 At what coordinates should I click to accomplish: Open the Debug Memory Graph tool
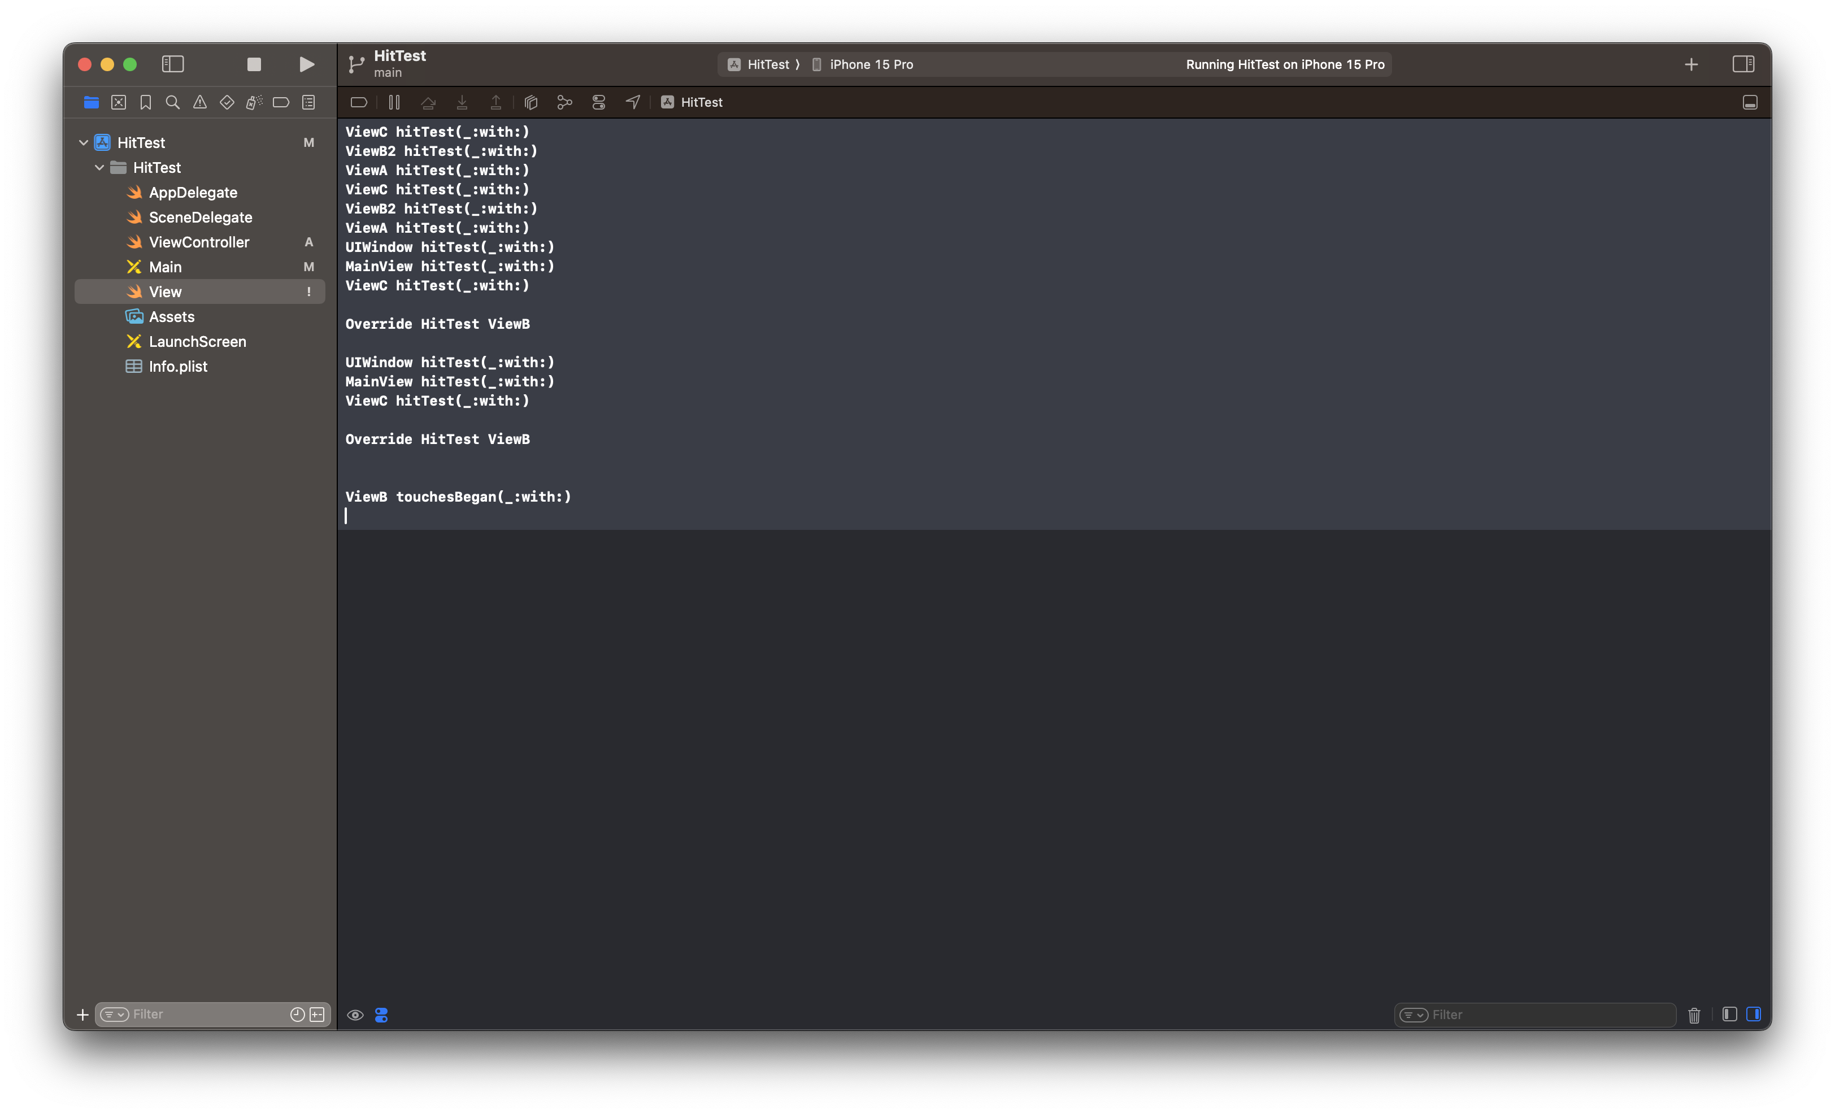[x=564, y=102]
